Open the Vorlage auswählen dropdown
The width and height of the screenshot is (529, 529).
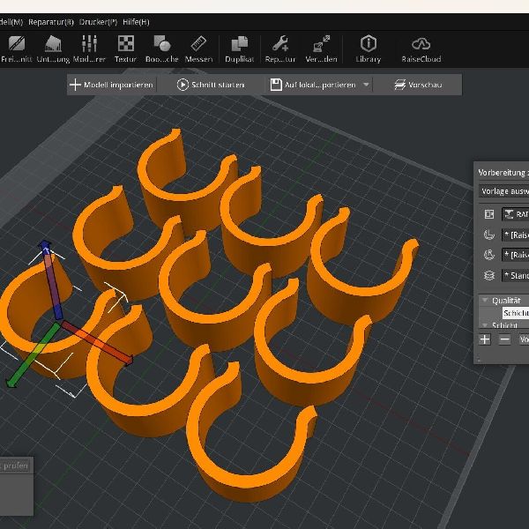tap(503, 190)
